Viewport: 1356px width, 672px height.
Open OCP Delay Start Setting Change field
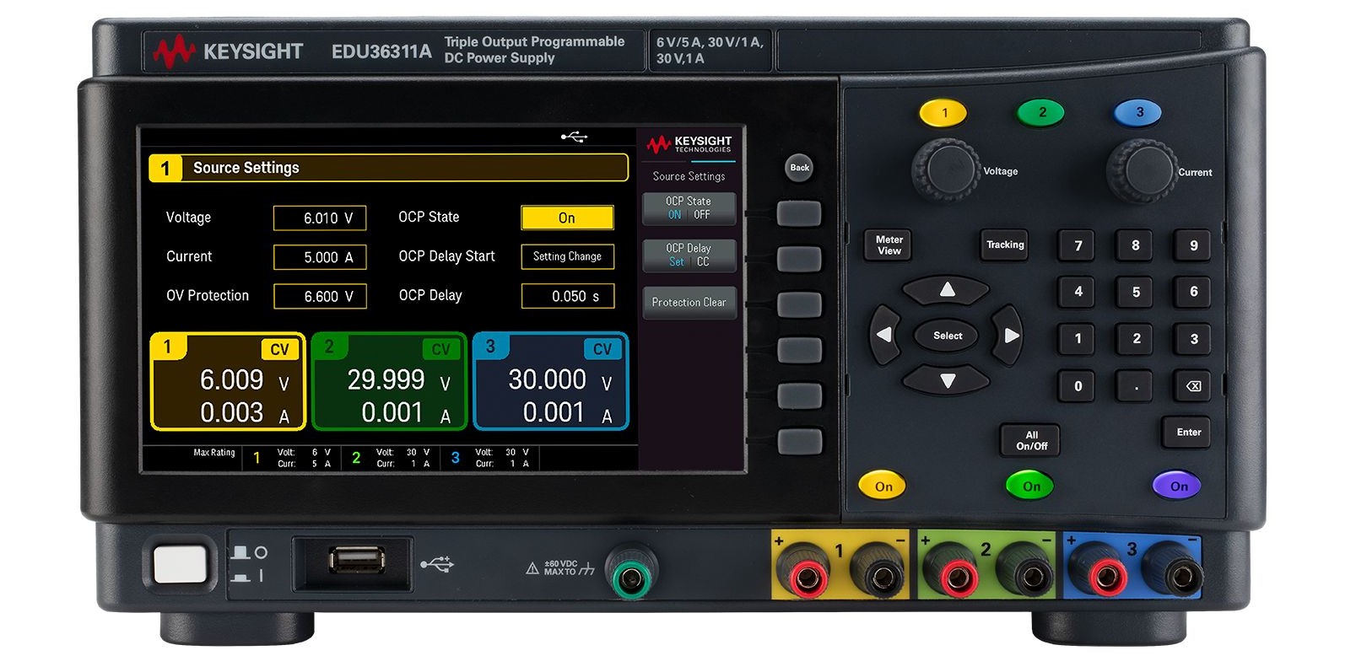pos(567,256)
